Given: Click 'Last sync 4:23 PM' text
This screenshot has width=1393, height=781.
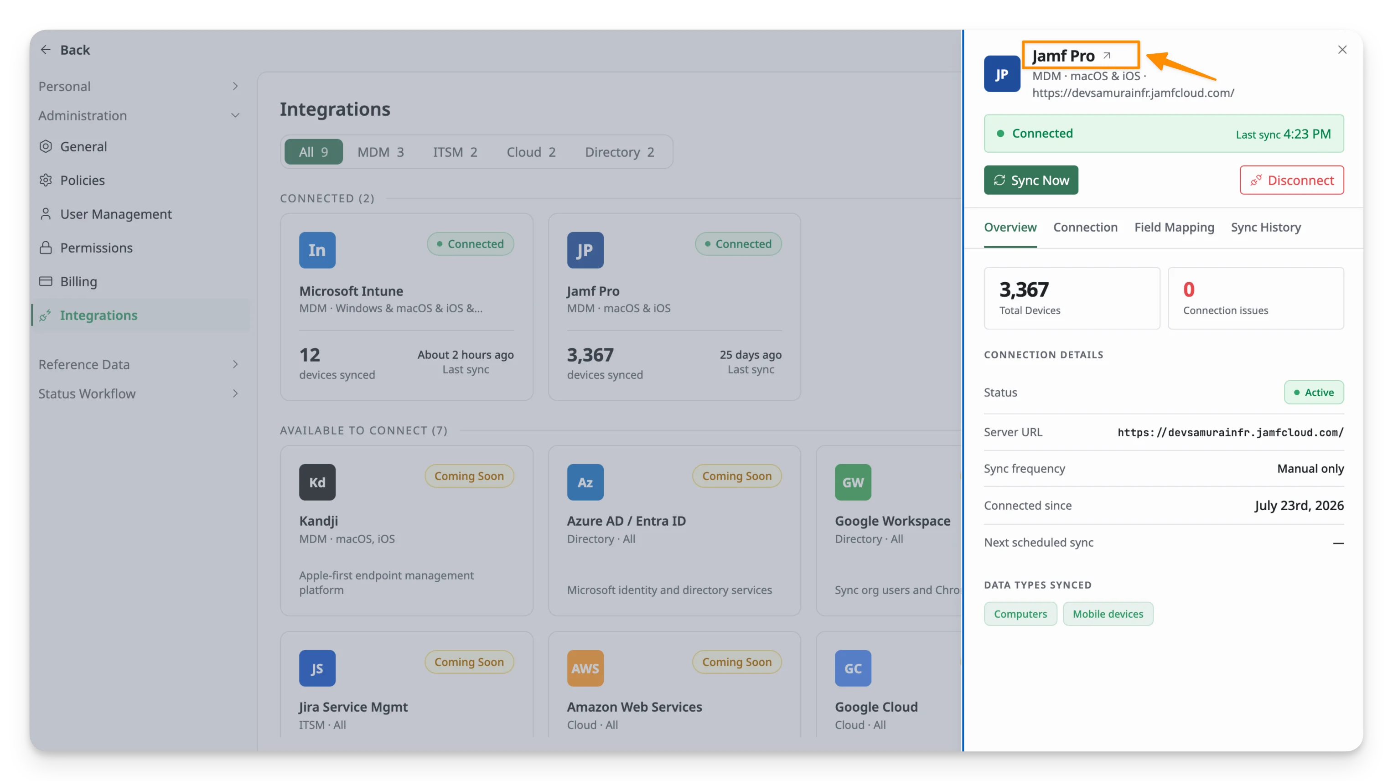Looking at the screenshot, I should pos(1283,134).
